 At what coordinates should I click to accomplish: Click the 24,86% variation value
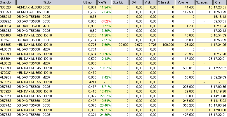[x=105, y=115]
